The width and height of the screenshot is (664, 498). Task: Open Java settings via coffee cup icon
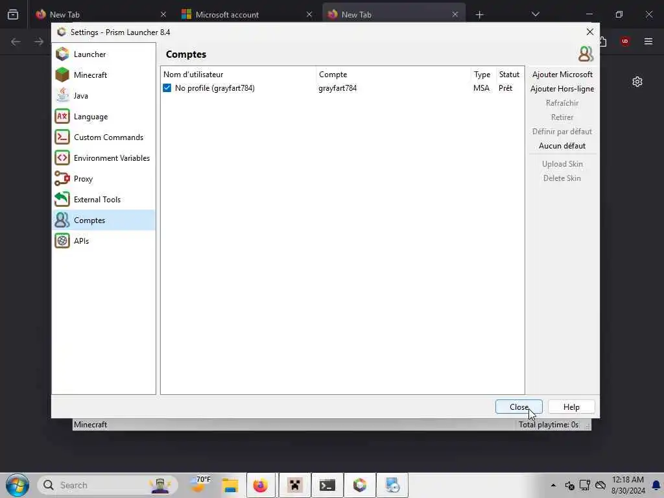coord(62,96)
